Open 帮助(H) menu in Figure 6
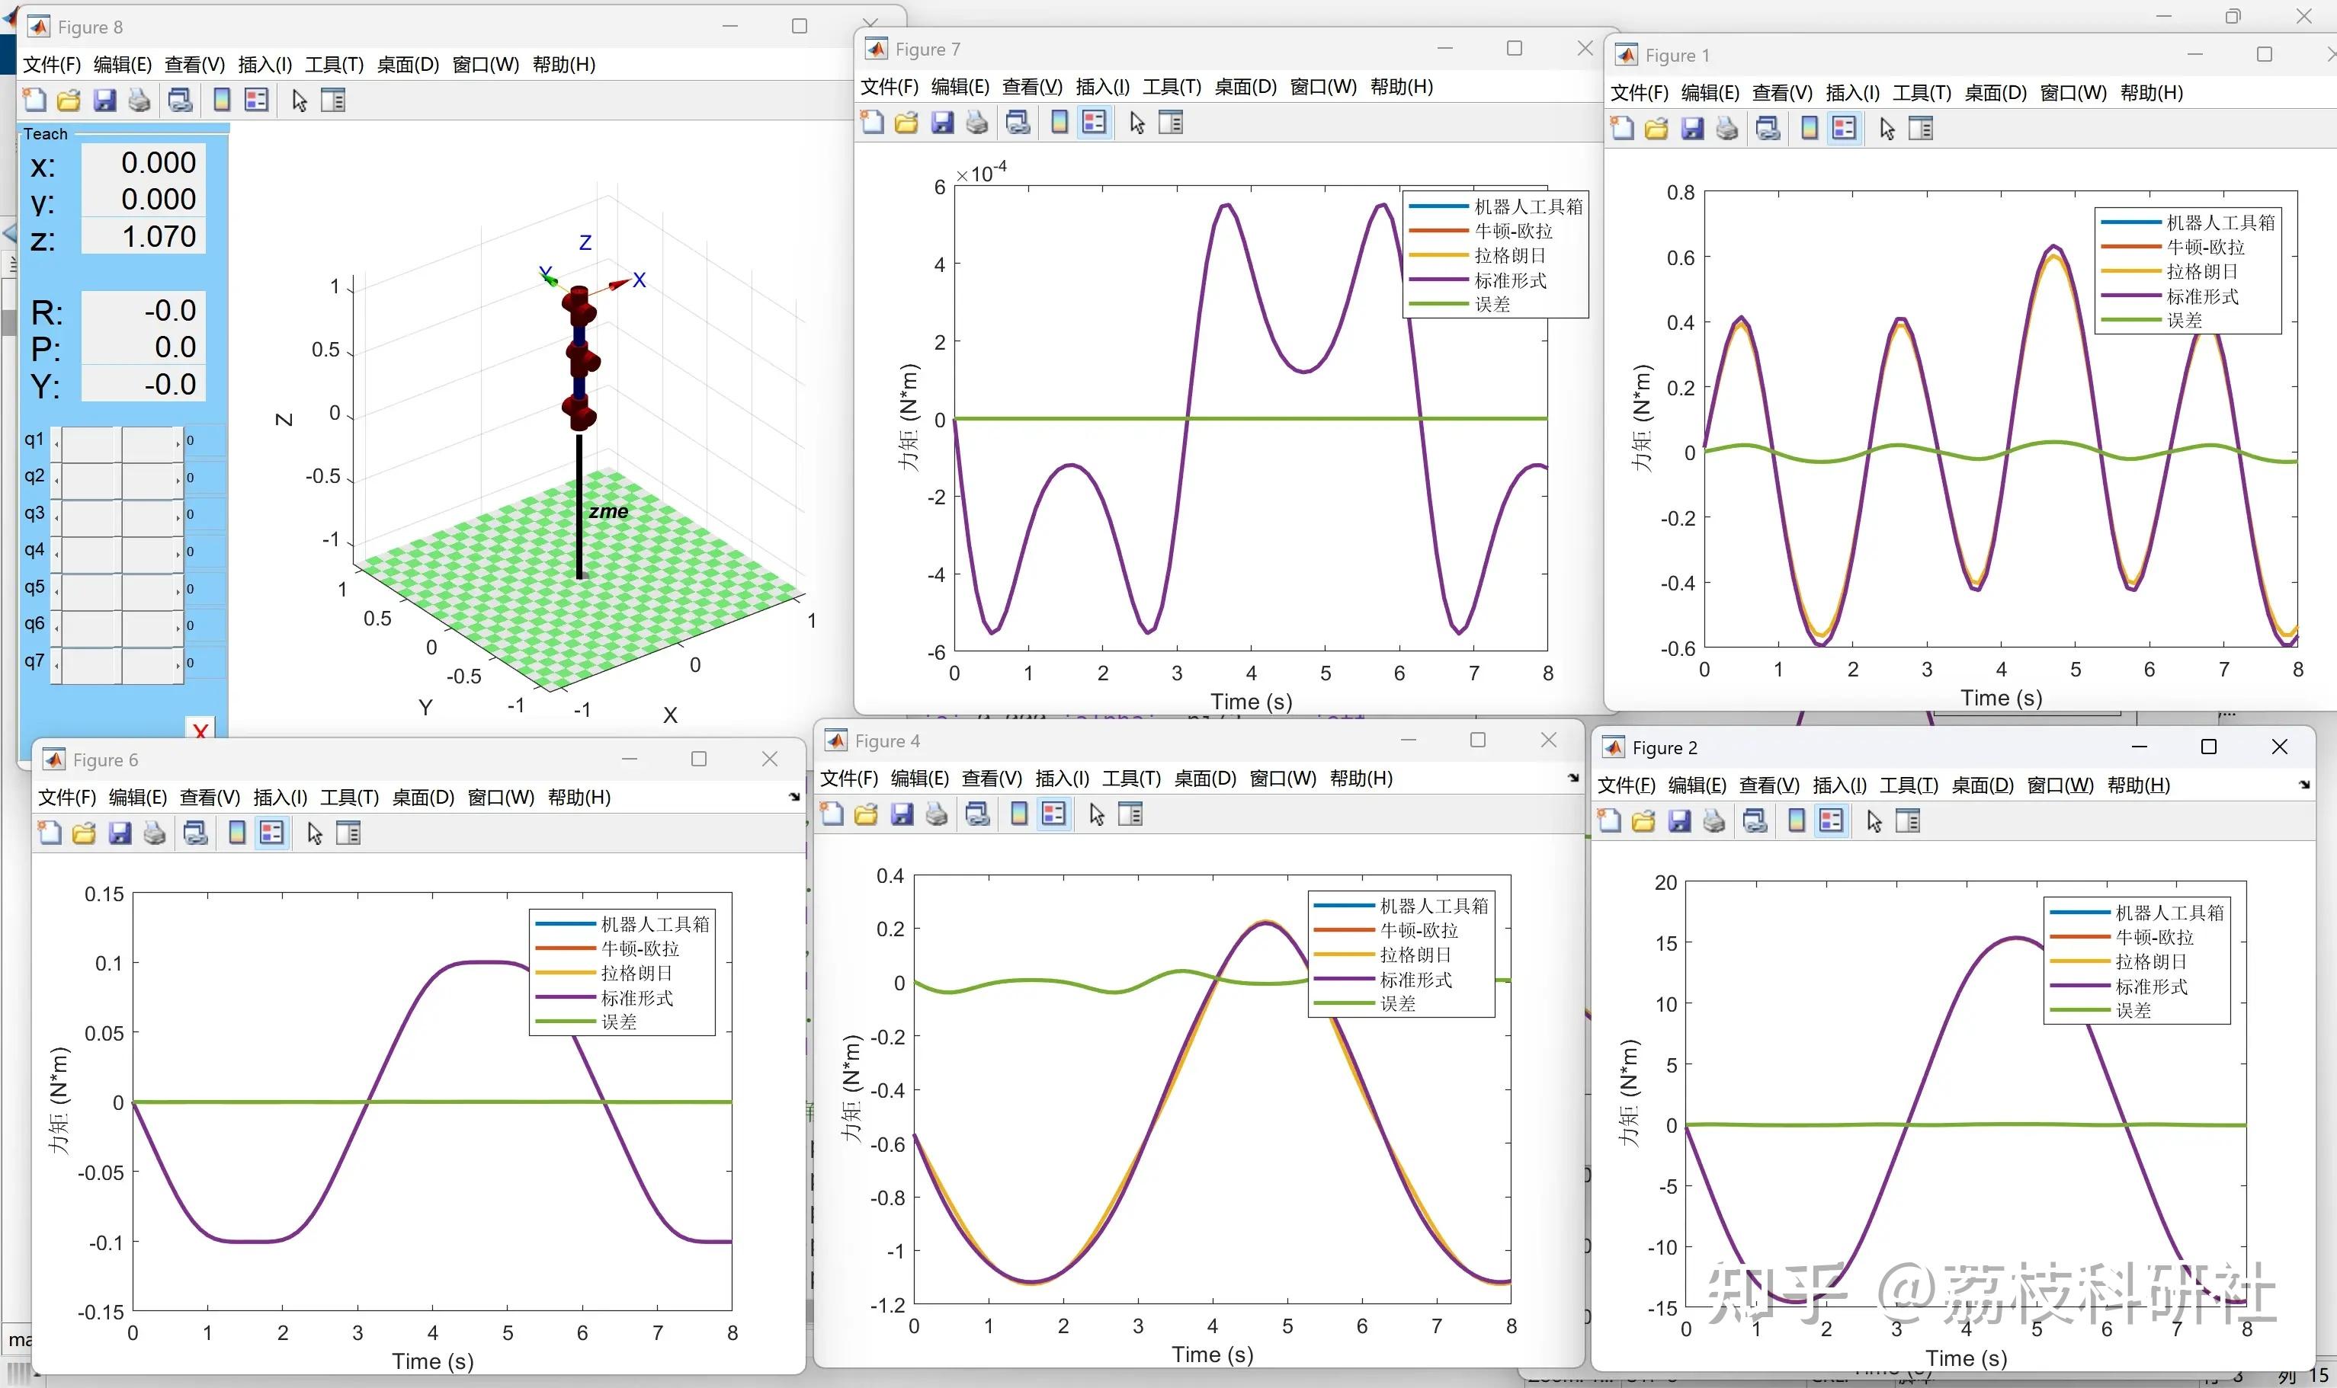The image size is (2337, 1388). pyautogui.click(x=579, y=797)
